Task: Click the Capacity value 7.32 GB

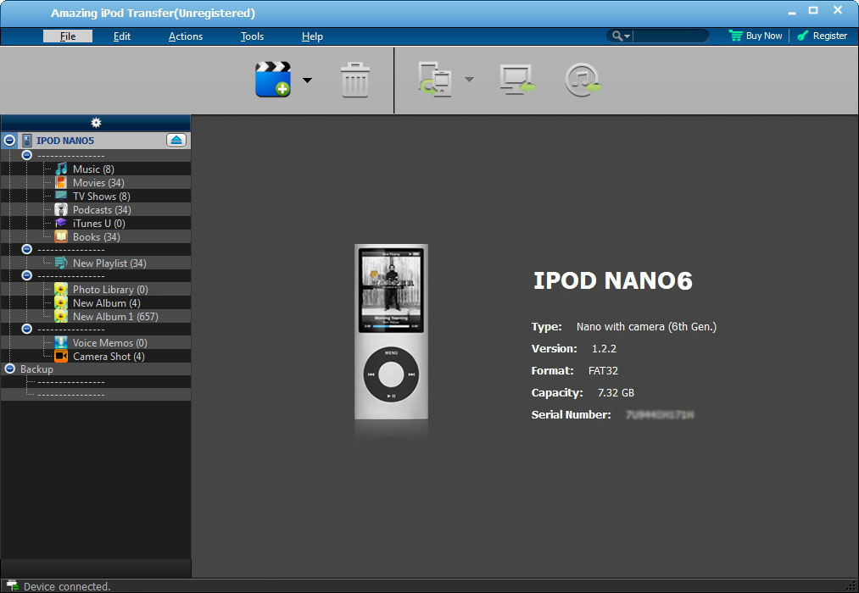Action: (616, 393)
